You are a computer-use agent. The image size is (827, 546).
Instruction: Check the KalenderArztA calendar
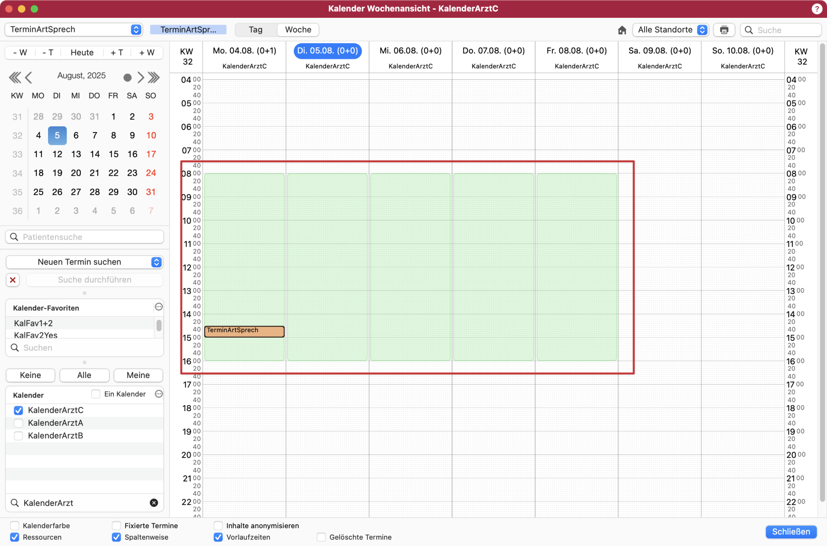(18, 423)
